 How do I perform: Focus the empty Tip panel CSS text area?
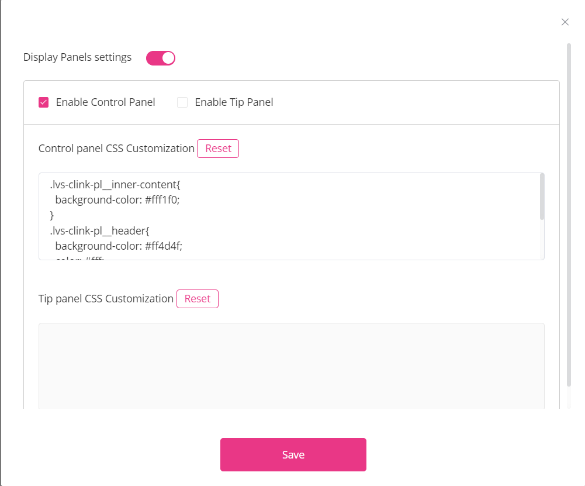click(291, 366)
